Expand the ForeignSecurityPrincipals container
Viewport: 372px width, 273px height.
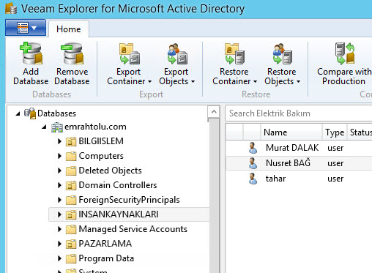tap(59, 200)
